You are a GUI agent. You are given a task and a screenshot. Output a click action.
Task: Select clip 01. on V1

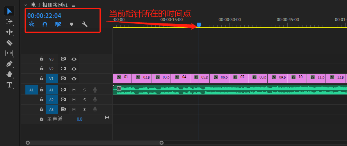(122, 78)
